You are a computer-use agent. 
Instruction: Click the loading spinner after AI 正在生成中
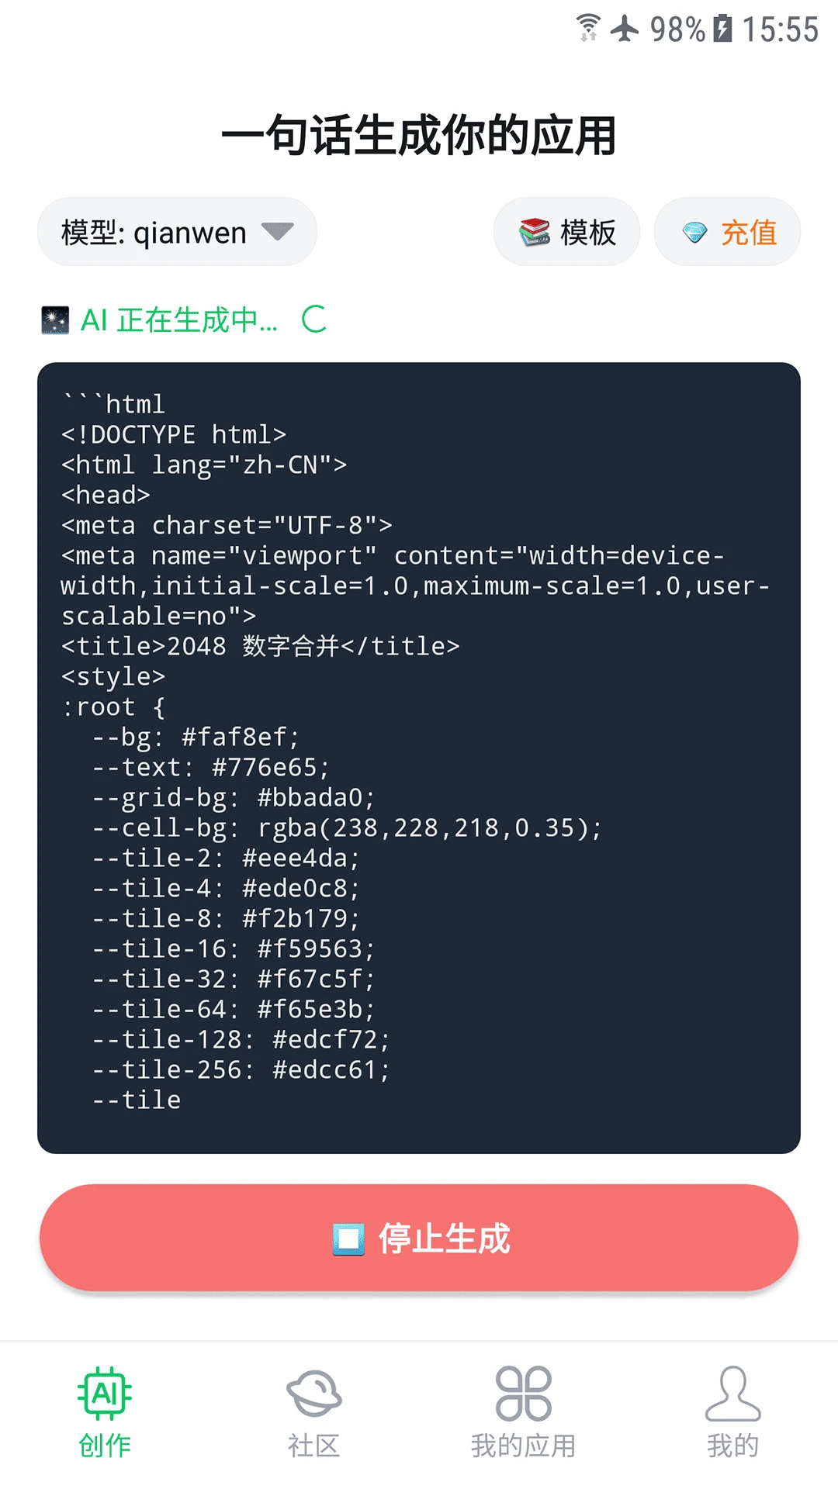pyautogui.click(x=314, y=319)
